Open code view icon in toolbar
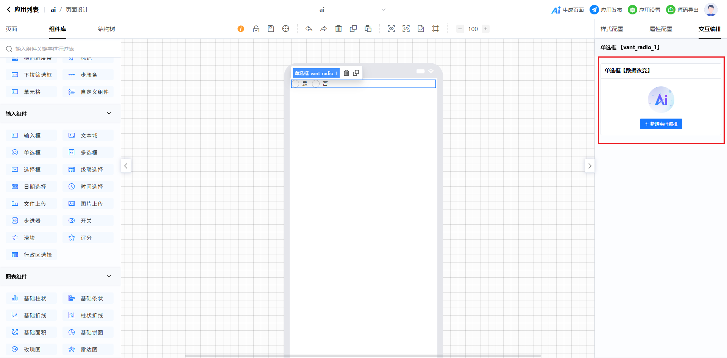 [x=406, y=29]
